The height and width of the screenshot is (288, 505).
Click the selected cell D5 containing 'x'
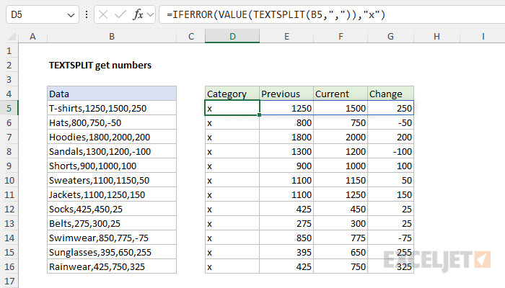tap(232, 108)
